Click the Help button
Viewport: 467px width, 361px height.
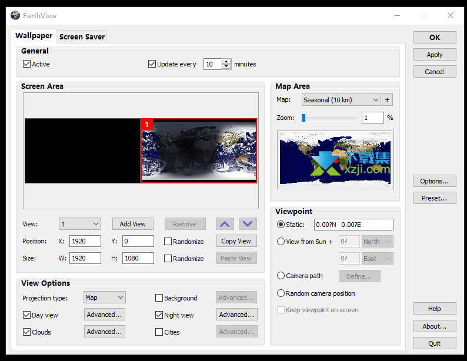click(435, 309)
